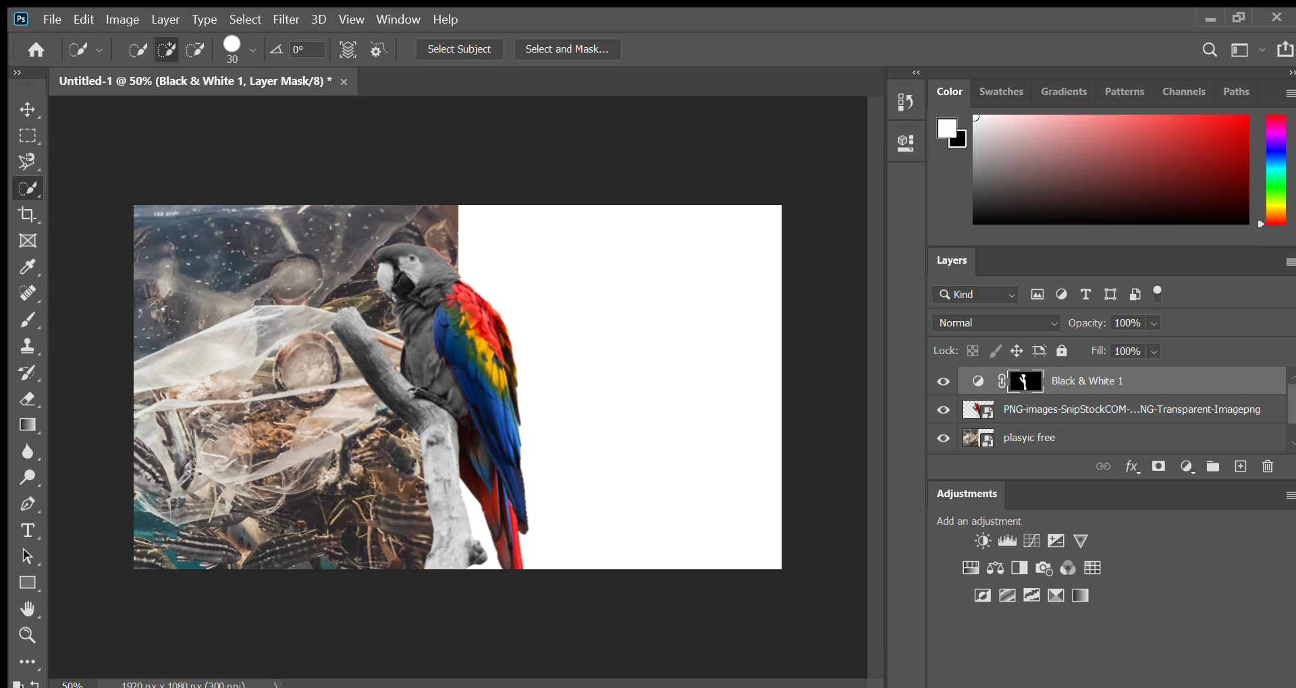Activate the Horizontal Type tool
This screenshot has width=1296, height=688.
(28, 530)
